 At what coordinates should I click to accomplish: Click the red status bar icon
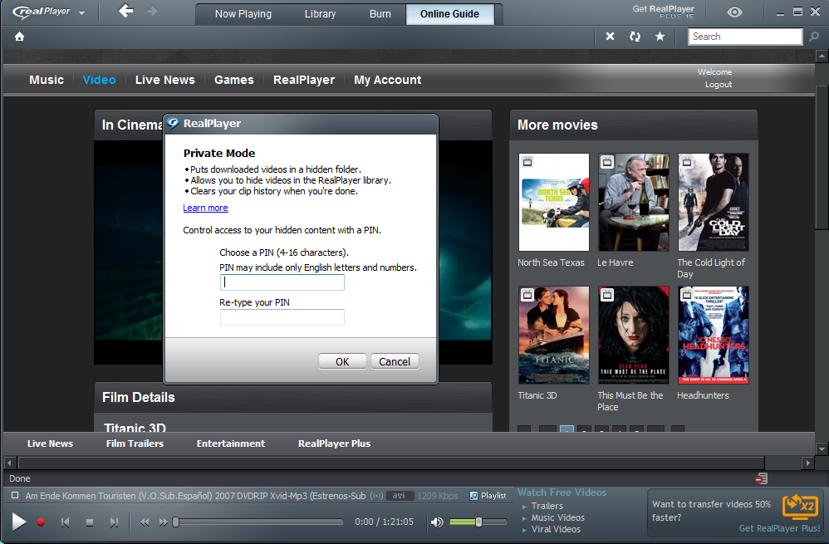(762, 478)
